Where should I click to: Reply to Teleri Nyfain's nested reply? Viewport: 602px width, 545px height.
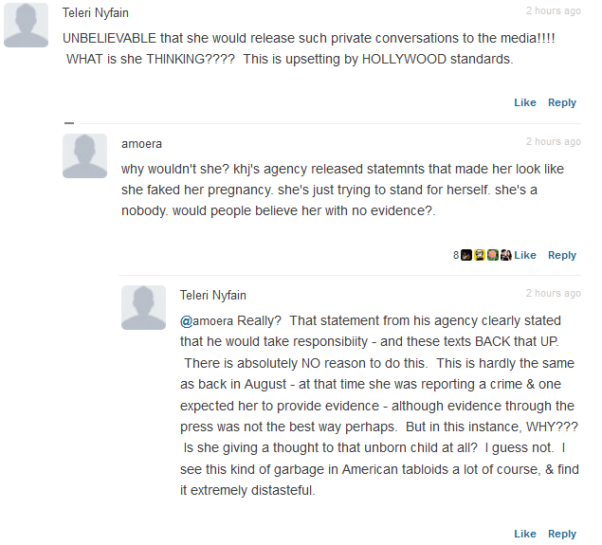click(x=562, y=534)
